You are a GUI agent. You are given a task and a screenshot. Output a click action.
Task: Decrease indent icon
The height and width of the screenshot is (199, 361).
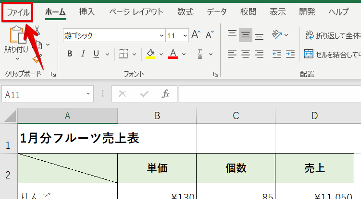(277, 54)
